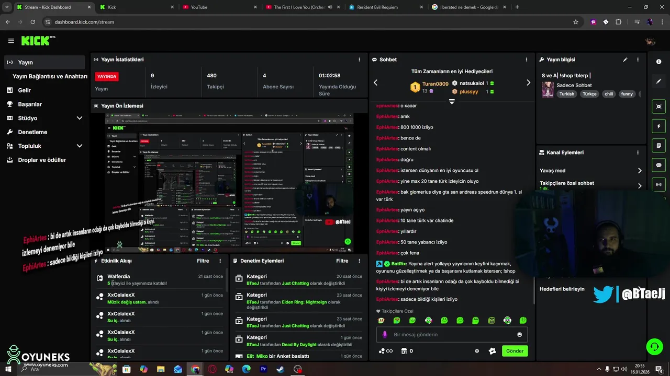Open the Filtre dropdown in Denetim Eylemleri

coord(342,261)
